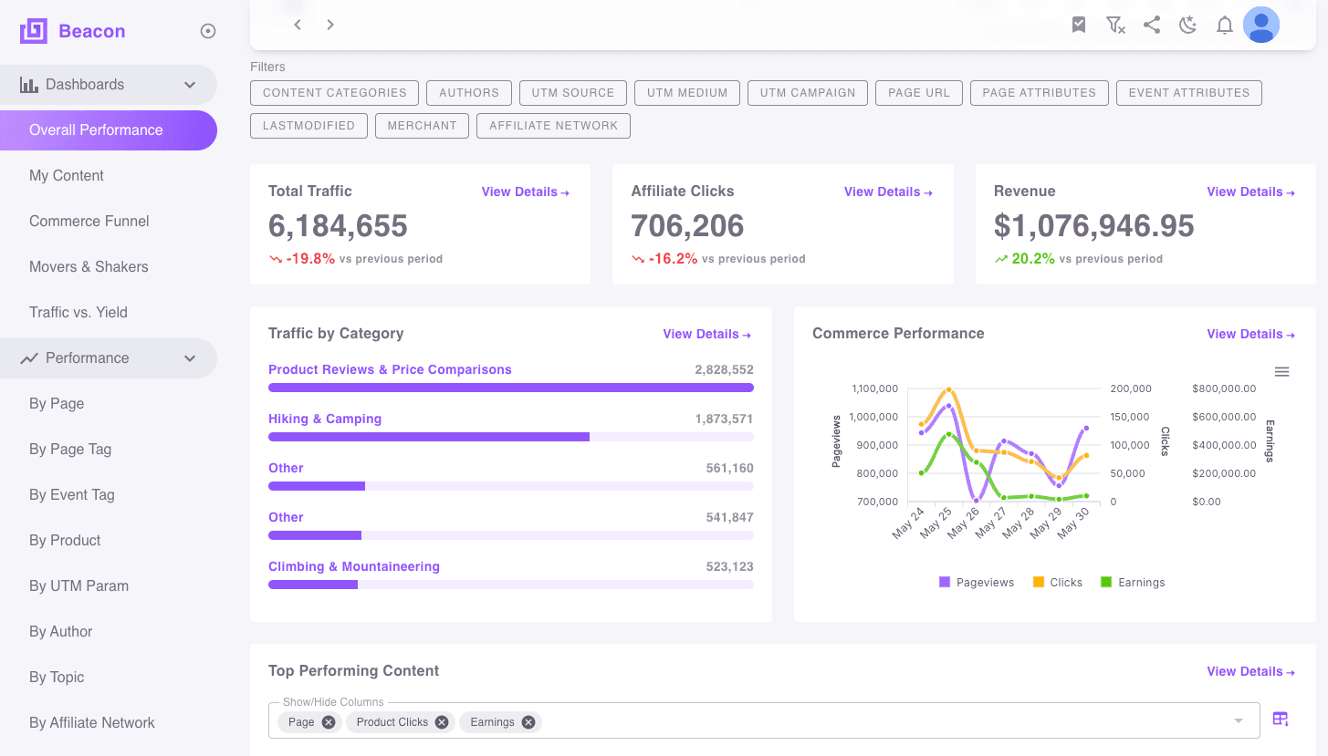Click the bookmark check icon
The width and height of the screenshot is (1328, 756).
(x=1079, y=26)
